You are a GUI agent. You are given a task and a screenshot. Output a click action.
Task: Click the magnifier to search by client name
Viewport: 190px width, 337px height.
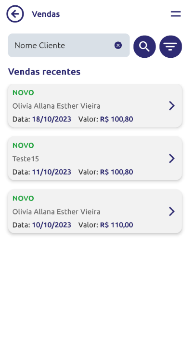144,46
